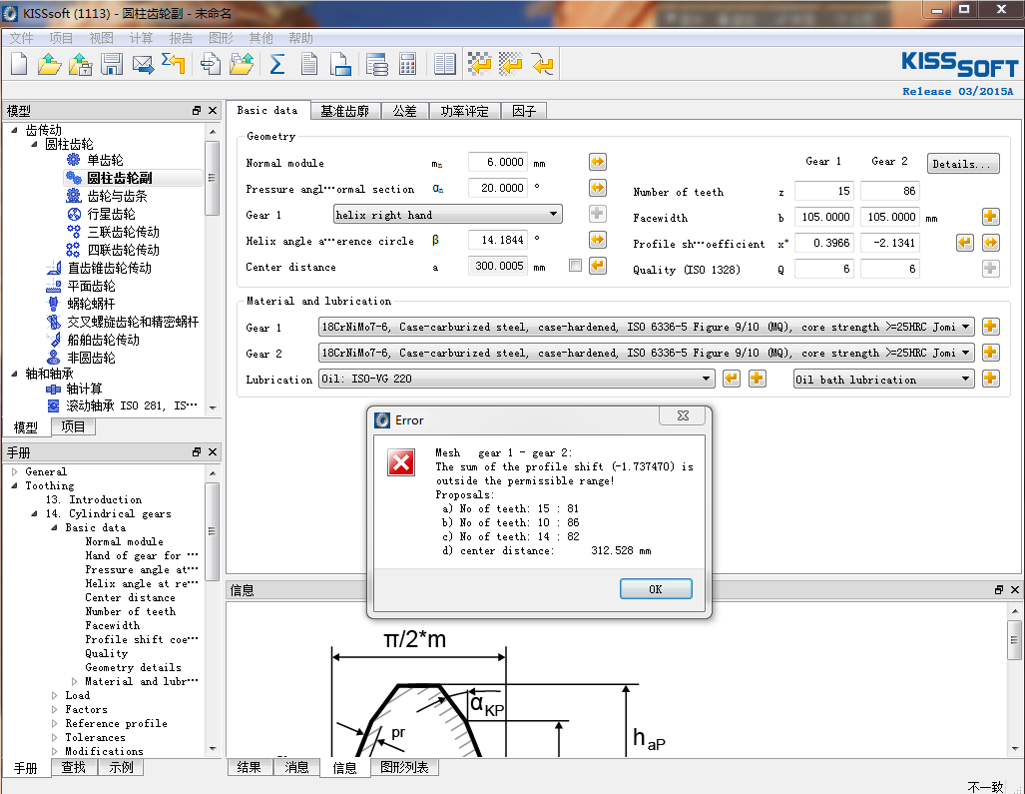Click the sizing arrow button beside Pressure angle

(x=598, y=188)
